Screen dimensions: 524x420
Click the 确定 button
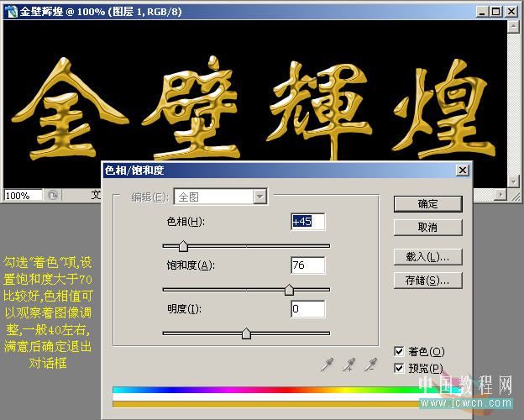click(427, 204)
